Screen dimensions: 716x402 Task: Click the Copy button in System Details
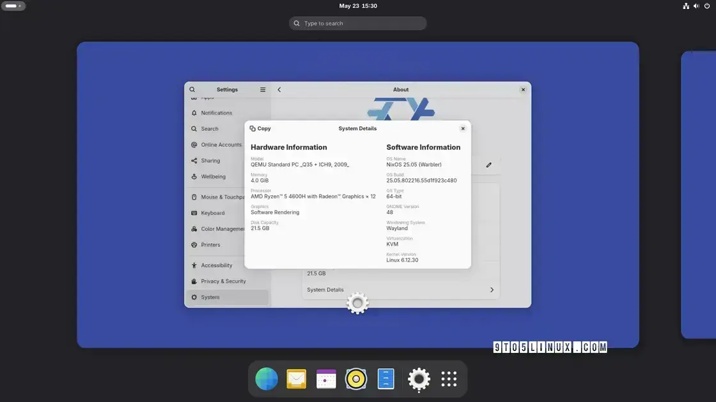point(260,128)
